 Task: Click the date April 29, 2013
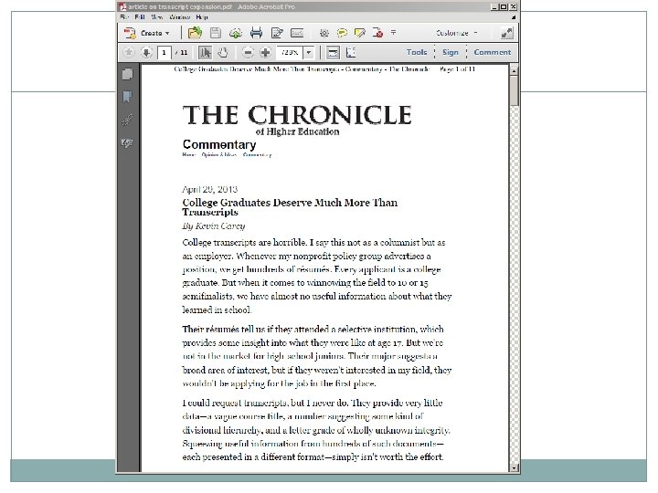click(210, 189)
